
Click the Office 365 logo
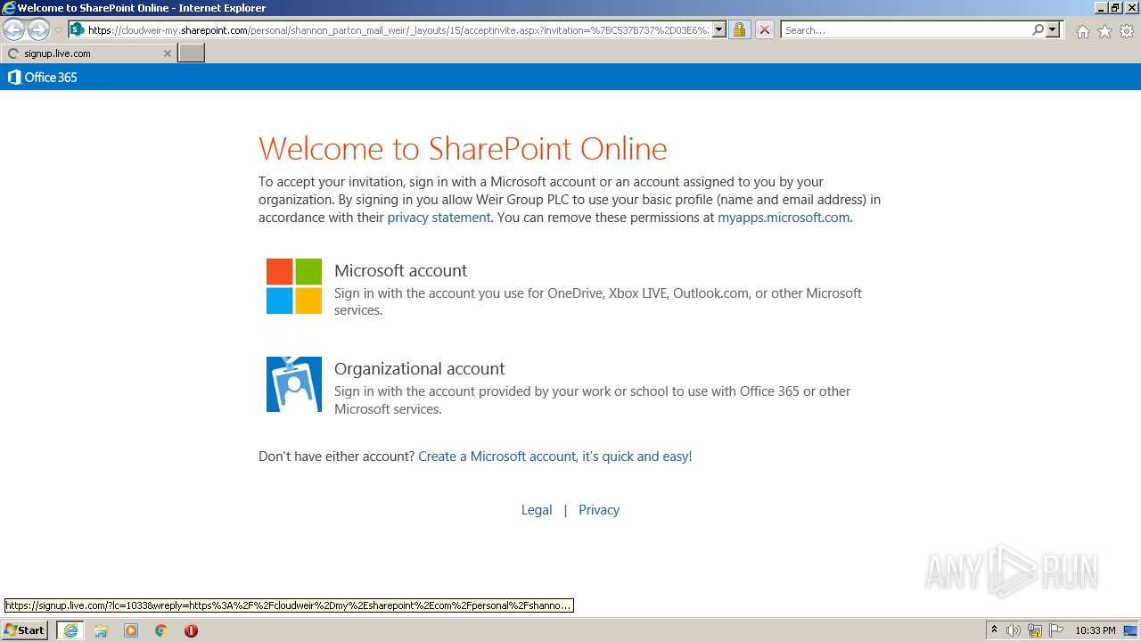click(42, 78)
